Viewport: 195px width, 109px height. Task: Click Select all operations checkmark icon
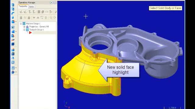pyautogui.click(x=21, y=12)
